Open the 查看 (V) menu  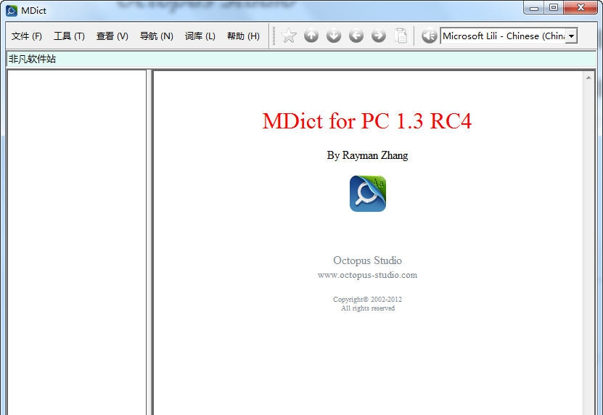point(112,36)
